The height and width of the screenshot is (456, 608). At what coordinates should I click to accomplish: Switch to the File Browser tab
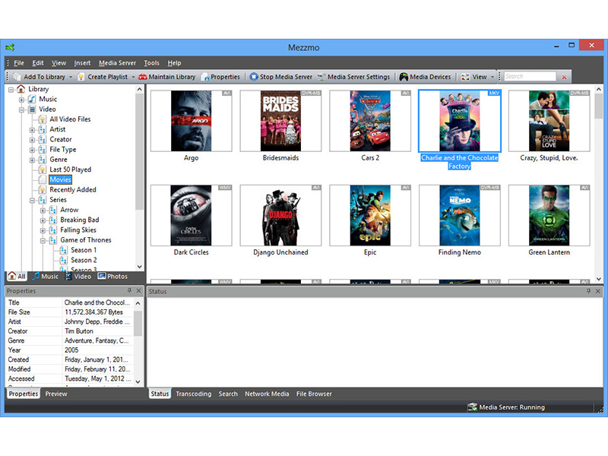pyautogui.click(x=314, y=394)
